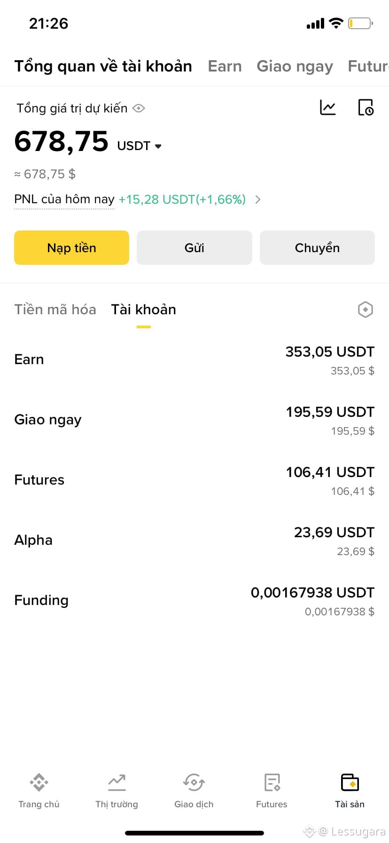This screenshot has width=389, height=843.
Task: Hide balance with the eye icon
Action: [x=139, y=109]
